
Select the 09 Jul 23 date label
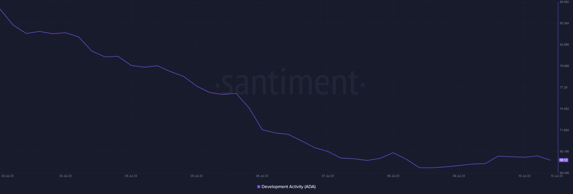[459, 176]
